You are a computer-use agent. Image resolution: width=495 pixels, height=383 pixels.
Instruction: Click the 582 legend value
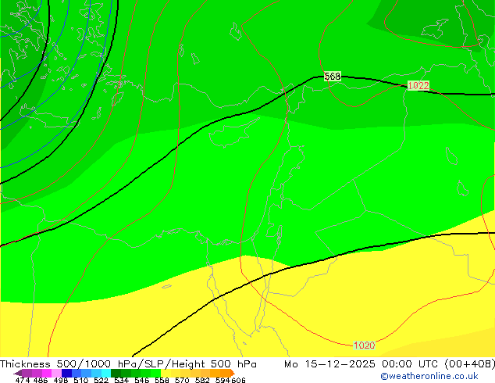[202, 380]
